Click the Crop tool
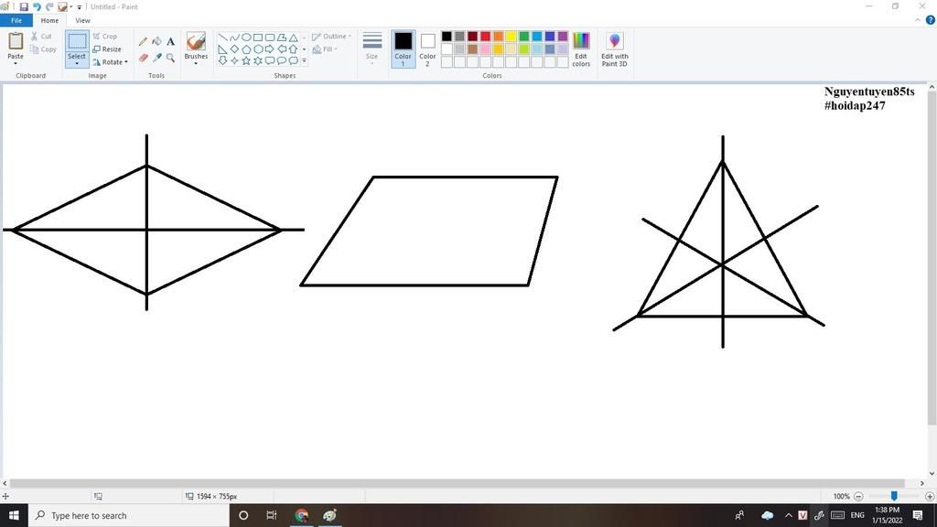The width and height of the screenshot is (937, 527). (104, 37)
